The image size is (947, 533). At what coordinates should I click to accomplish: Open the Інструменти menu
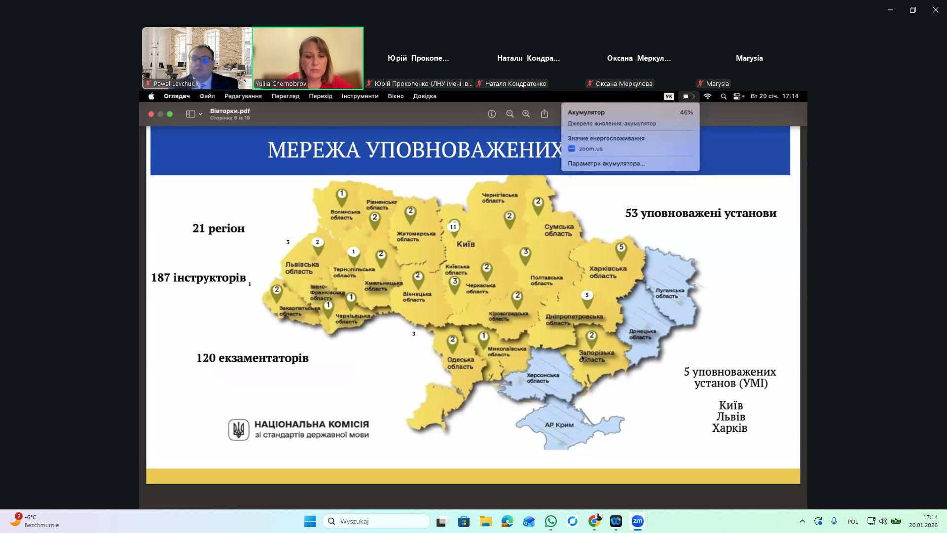coord(360,96)
